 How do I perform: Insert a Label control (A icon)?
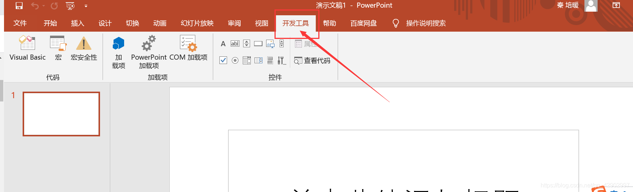[223, 44]
